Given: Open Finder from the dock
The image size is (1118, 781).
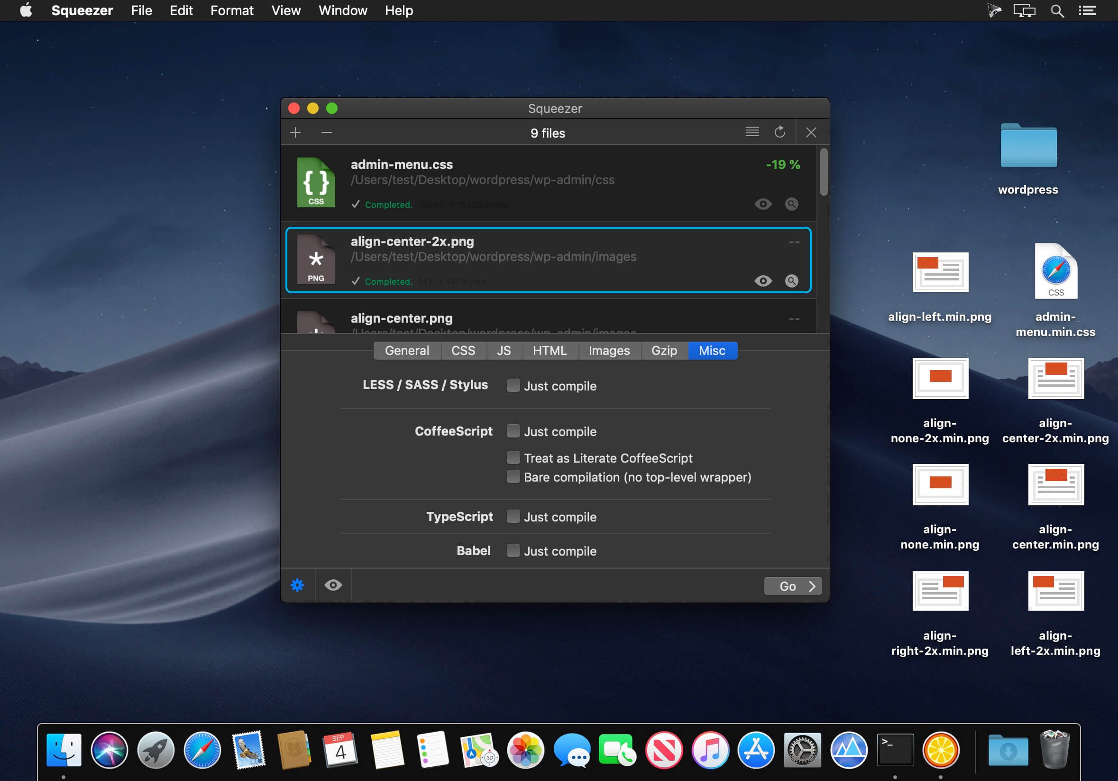Looking at the screenshot, I should 64,749.
